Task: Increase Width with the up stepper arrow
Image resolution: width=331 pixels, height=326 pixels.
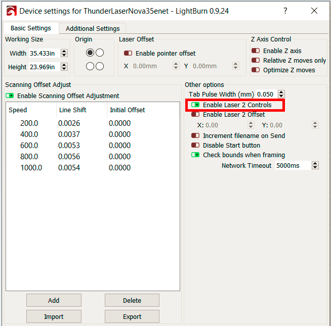Action: (64, 51)
